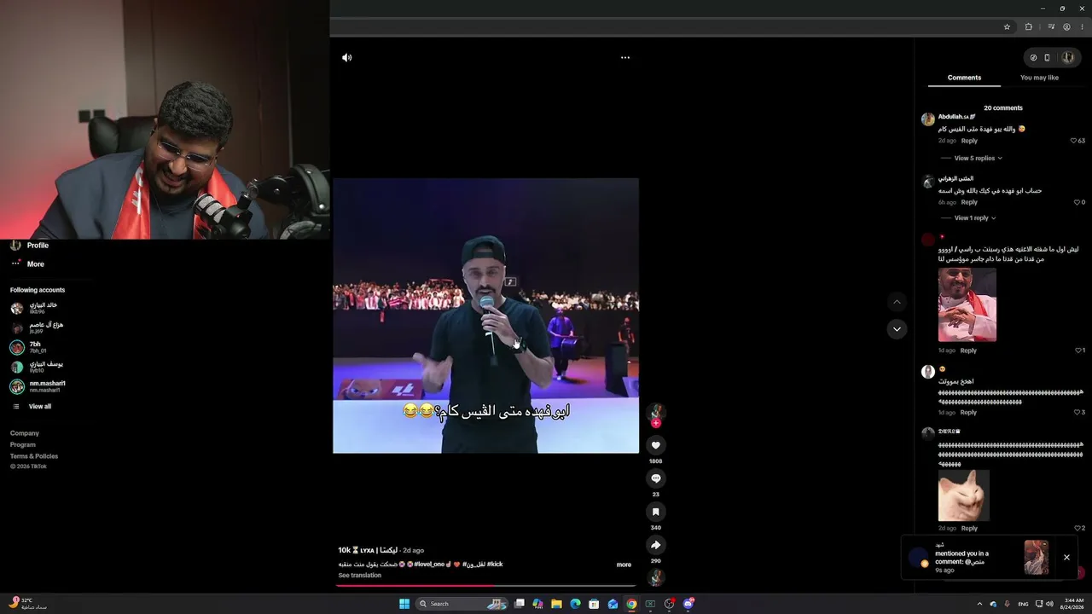The width and height of the screenshot is (1092, 614).
Task: Open the Chrome profile account icon
Action: [x=1066, y=26]
